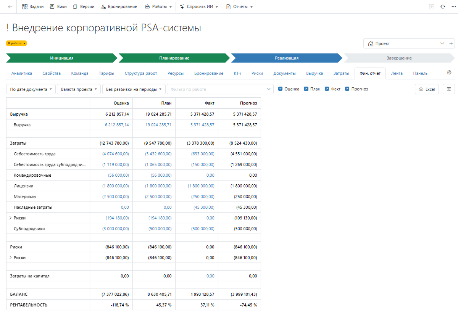Open the Риски tab

coord(257,73)
